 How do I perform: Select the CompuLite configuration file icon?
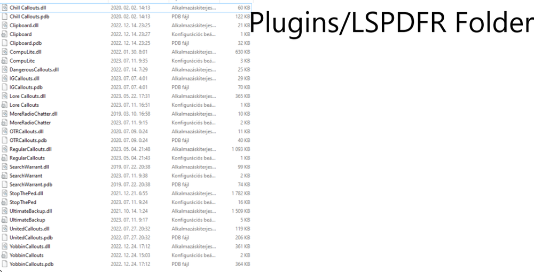click(4, 60)
